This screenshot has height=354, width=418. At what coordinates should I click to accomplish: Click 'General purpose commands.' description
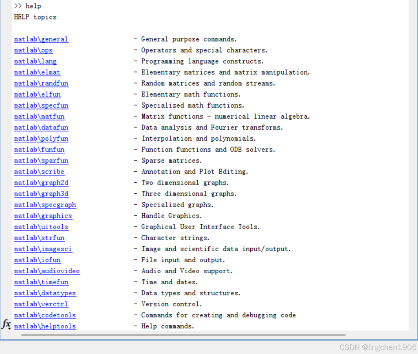pos(189,39)
